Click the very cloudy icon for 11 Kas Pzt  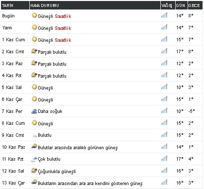[34, 159]
